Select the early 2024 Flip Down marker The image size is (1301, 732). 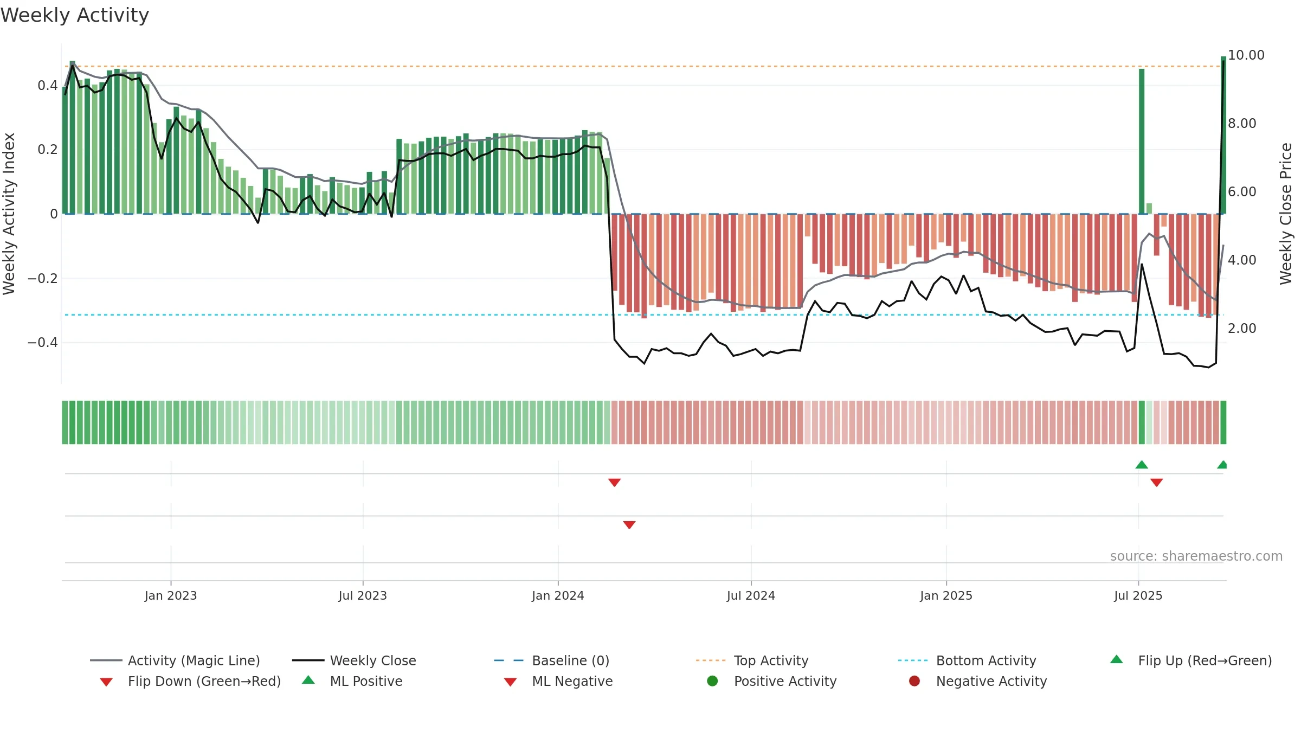pos(614,483)
